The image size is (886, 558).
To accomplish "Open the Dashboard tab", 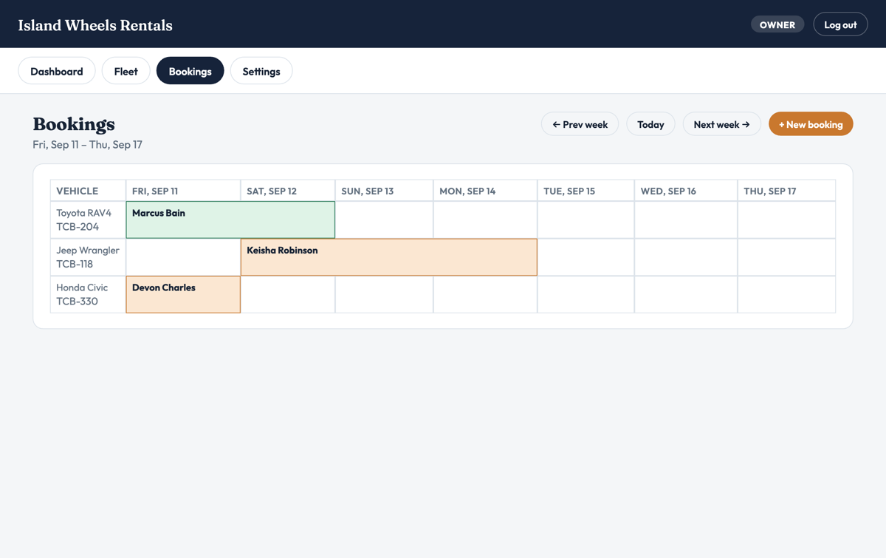I will [57, 71].
